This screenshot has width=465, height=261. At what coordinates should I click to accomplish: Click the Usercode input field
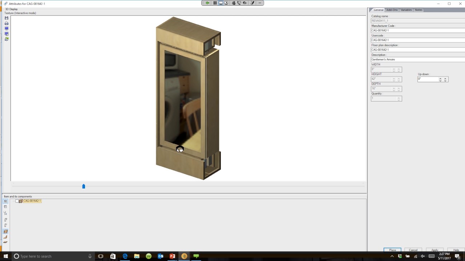pyautogui.click(x=418, y=40)
